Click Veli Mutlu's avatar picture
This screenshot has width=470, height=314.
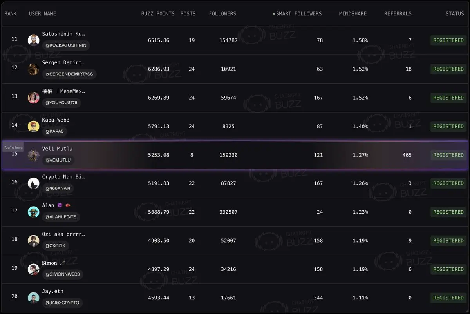[x=34, y=155]
